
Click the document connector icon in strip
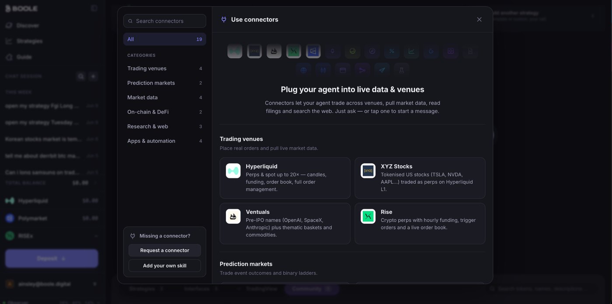470,51
